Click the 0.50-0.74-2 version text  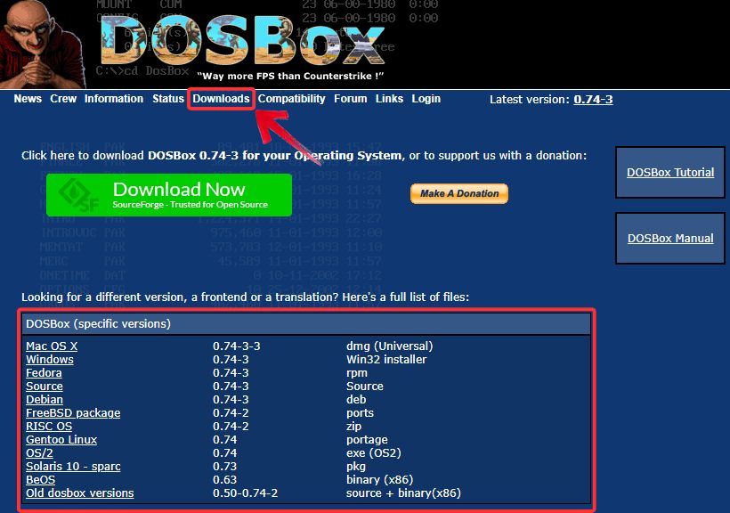pos(246,493)
